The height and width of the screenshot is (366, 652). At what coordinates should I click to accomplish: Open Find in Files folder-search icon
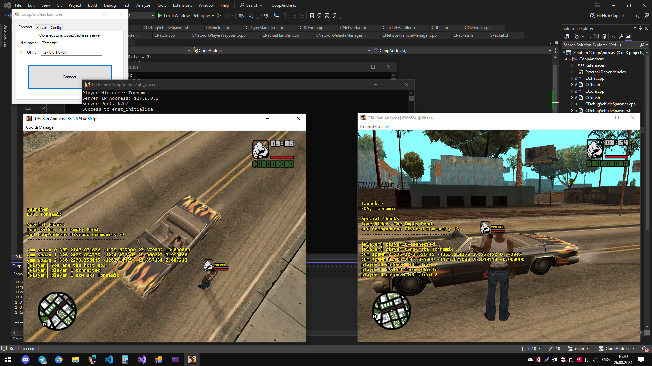click(241, 16)
